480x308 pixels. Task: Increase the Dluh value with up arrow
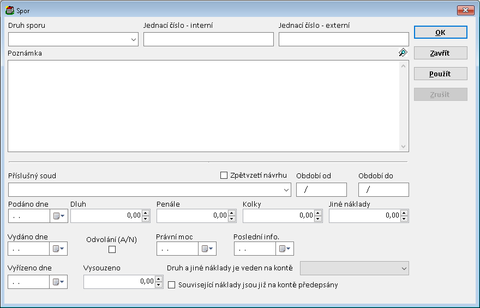(x=146, y=213)
